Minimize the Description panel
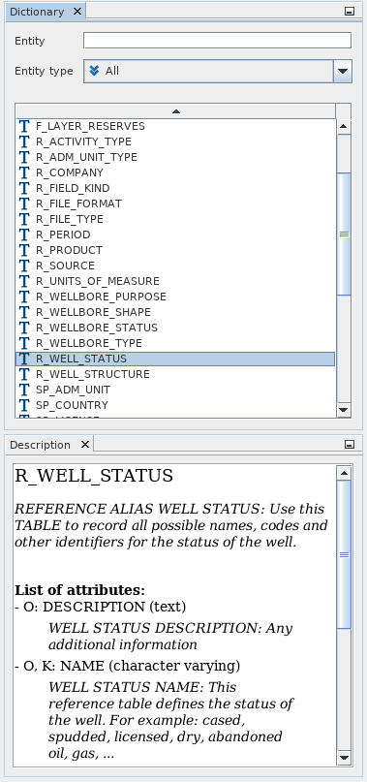Screen dimensions: 367x782 [x=350, y=444]
